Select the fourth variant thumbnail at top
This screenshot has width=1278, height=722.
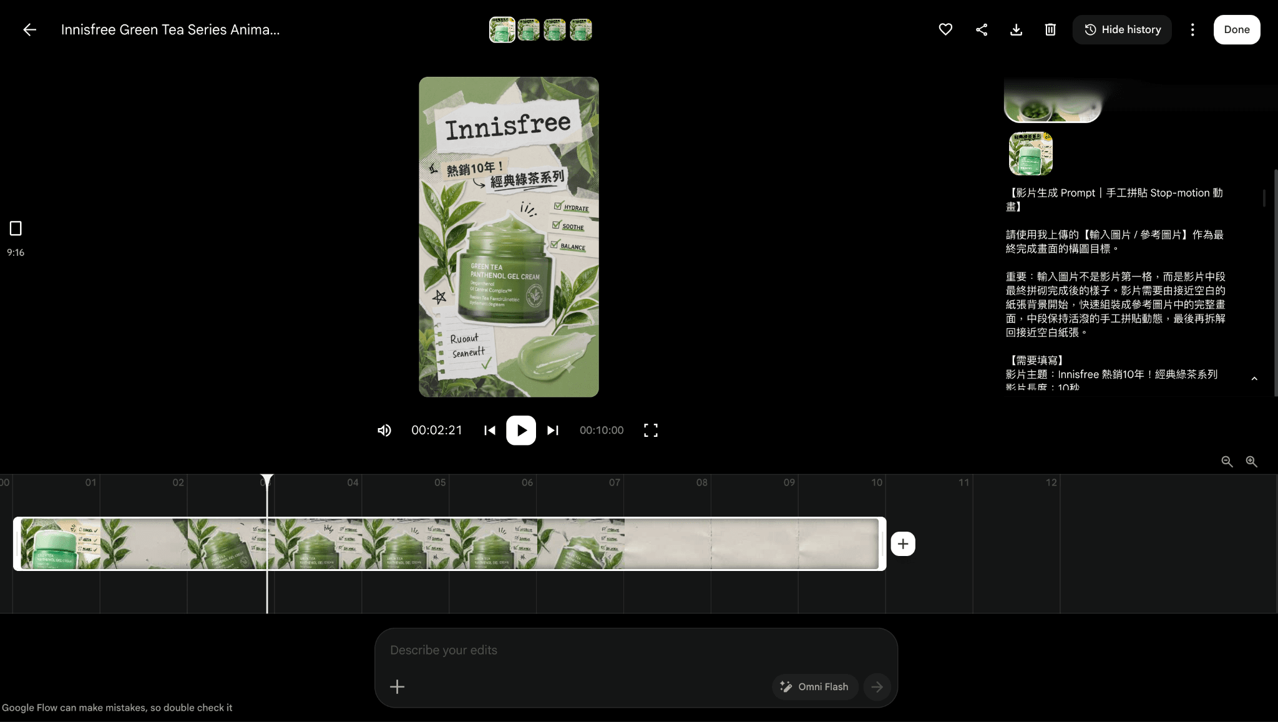[581, 29]
